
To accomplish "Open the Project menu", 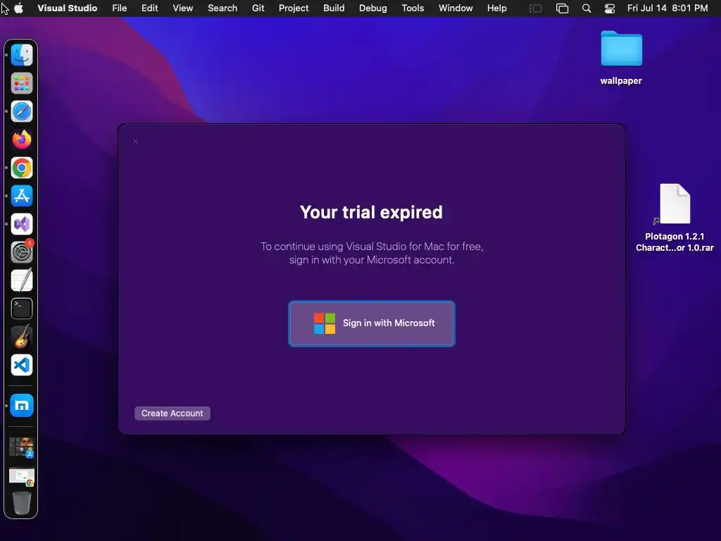I will [x=294, y=8].
